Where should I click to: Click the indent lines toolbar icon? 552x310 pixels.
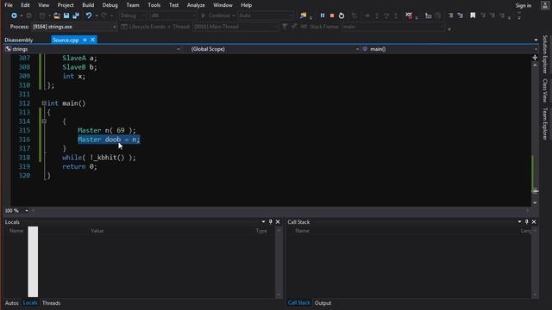pyautogui.click(x=450, y=15)
